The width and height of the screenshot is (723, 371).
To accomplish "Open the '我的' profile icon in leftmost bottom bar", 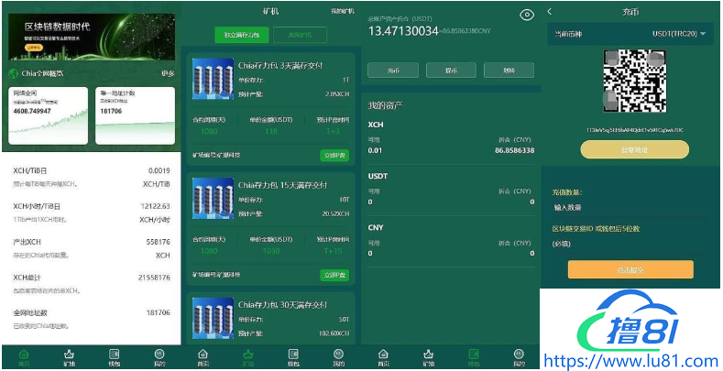I will (x=159, y=356).
